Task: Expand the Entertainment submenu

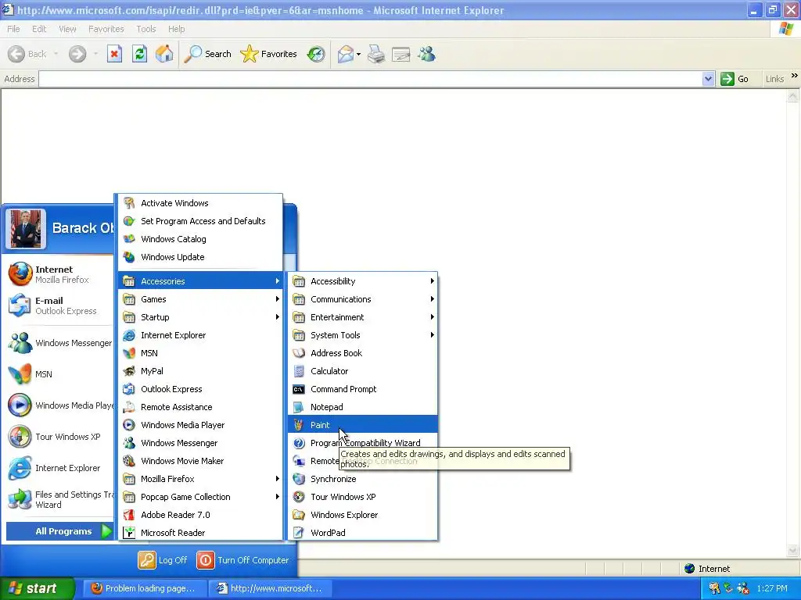Action: (363, 317)
